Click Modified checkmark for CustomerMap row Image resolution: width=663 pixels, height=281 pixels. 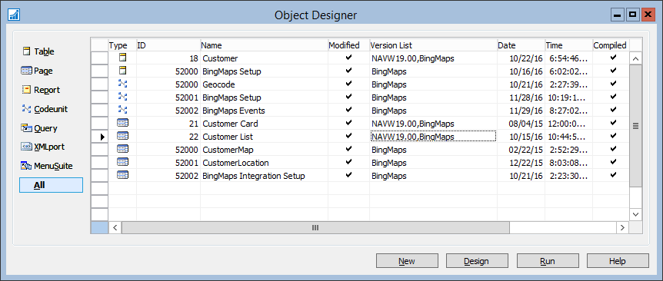(348, 150)
